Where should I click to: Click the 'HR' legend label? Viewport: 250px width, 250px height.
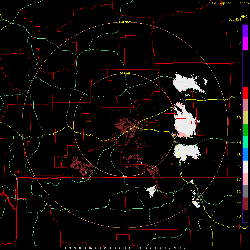coord(238,130)
